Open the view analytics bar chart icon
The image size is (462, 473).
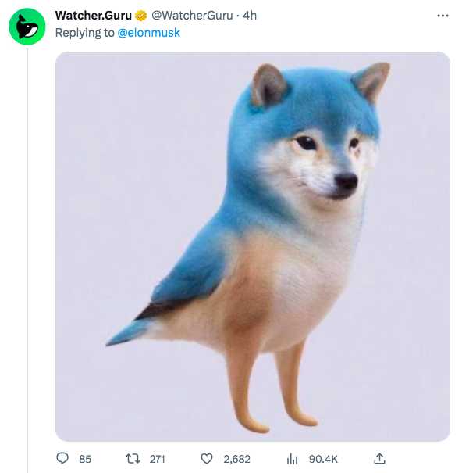point(292,459)
